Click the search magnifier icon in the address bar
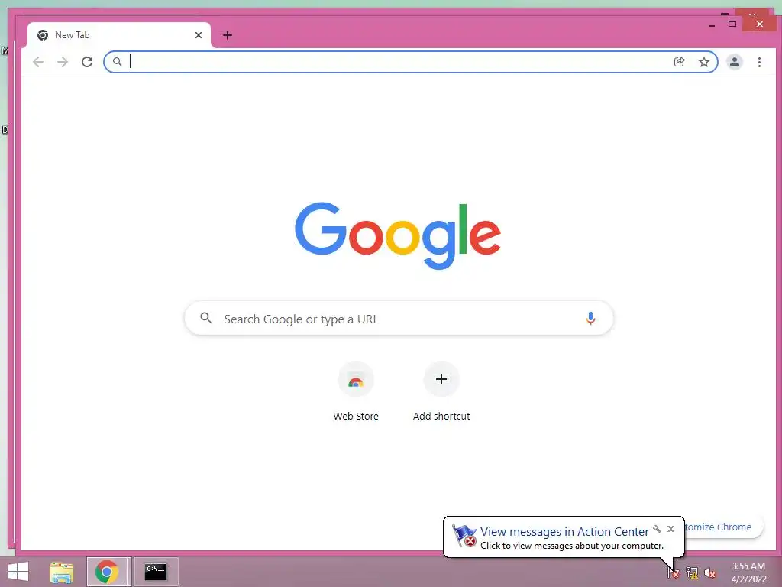The width and height of the screenshot is (782, 587). tap(117, 62)
